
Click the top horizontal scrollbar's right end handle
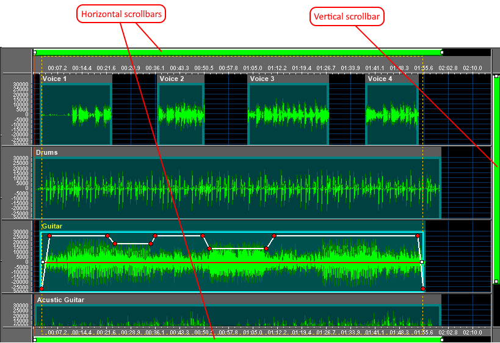tap(441, 52)
